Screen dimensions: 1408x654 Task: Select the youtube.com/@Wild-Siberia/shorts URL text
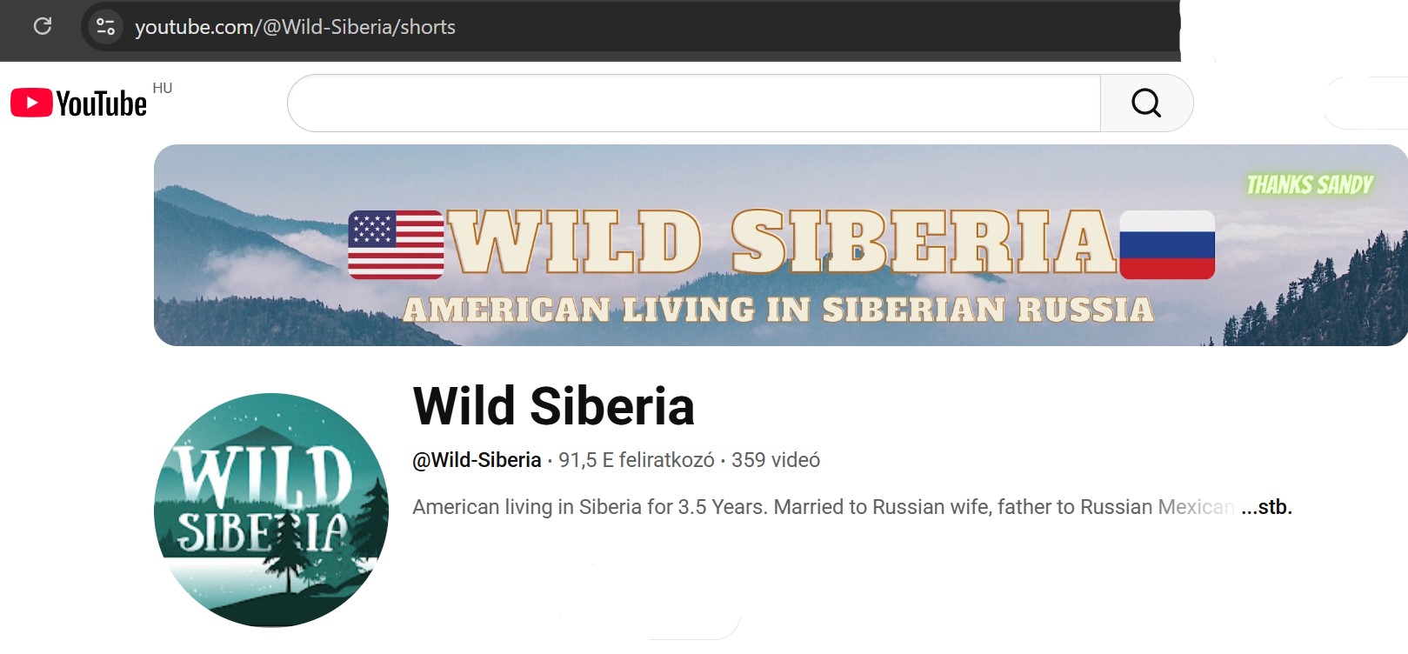pos(295,27)
